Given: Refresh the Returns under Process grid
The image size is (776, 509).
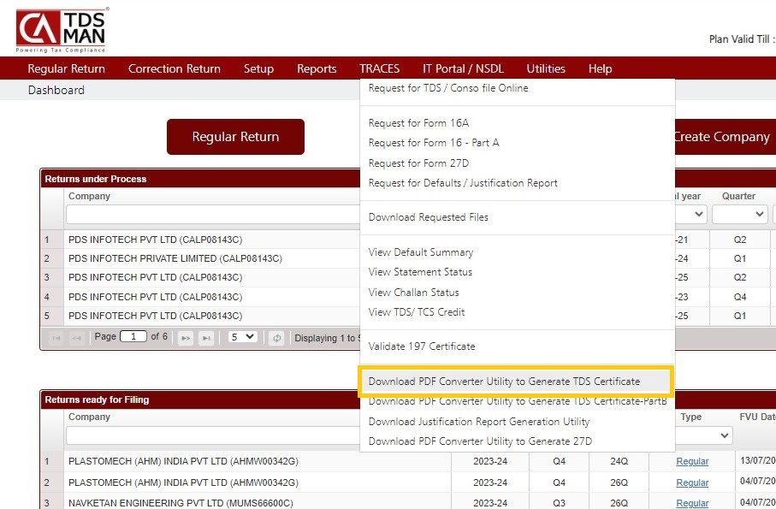Looking at the screenshot, I should 276,337.
